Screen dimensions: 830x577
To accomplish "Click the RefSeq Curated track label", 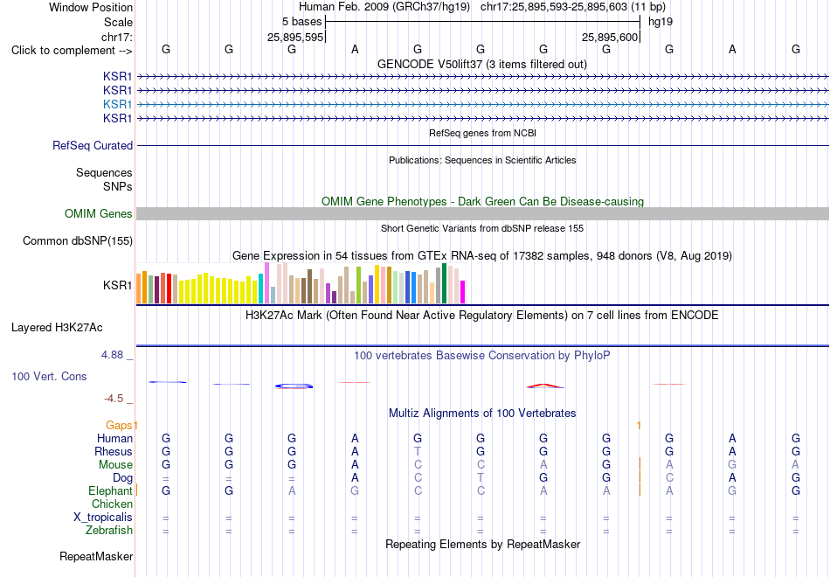I will pyautogui.click(x=93, y=146).
